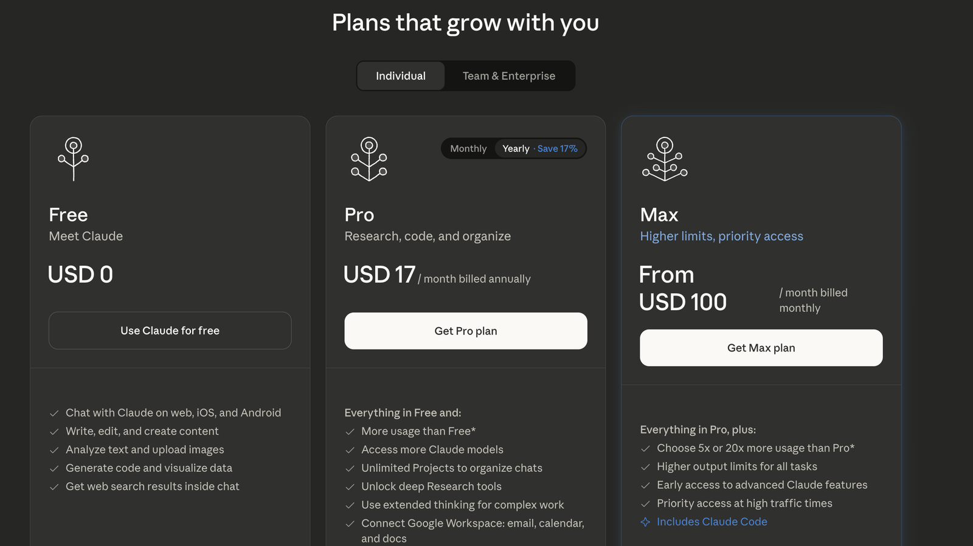The width and height of the screenshot is (973, 546).
Task: Click the checkmark next to Write, edit, and create content
Action: coord(54,432)
